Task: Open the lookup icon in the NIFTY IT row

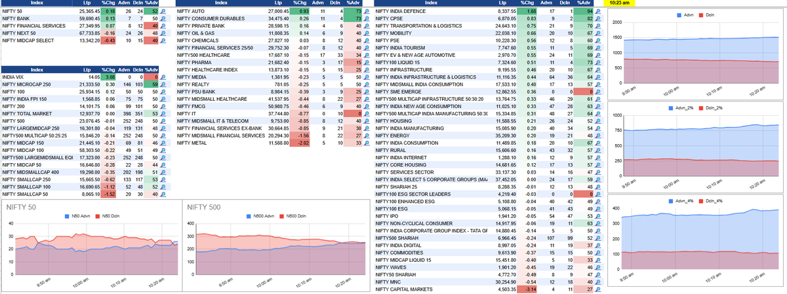Action: pos(367,113)
